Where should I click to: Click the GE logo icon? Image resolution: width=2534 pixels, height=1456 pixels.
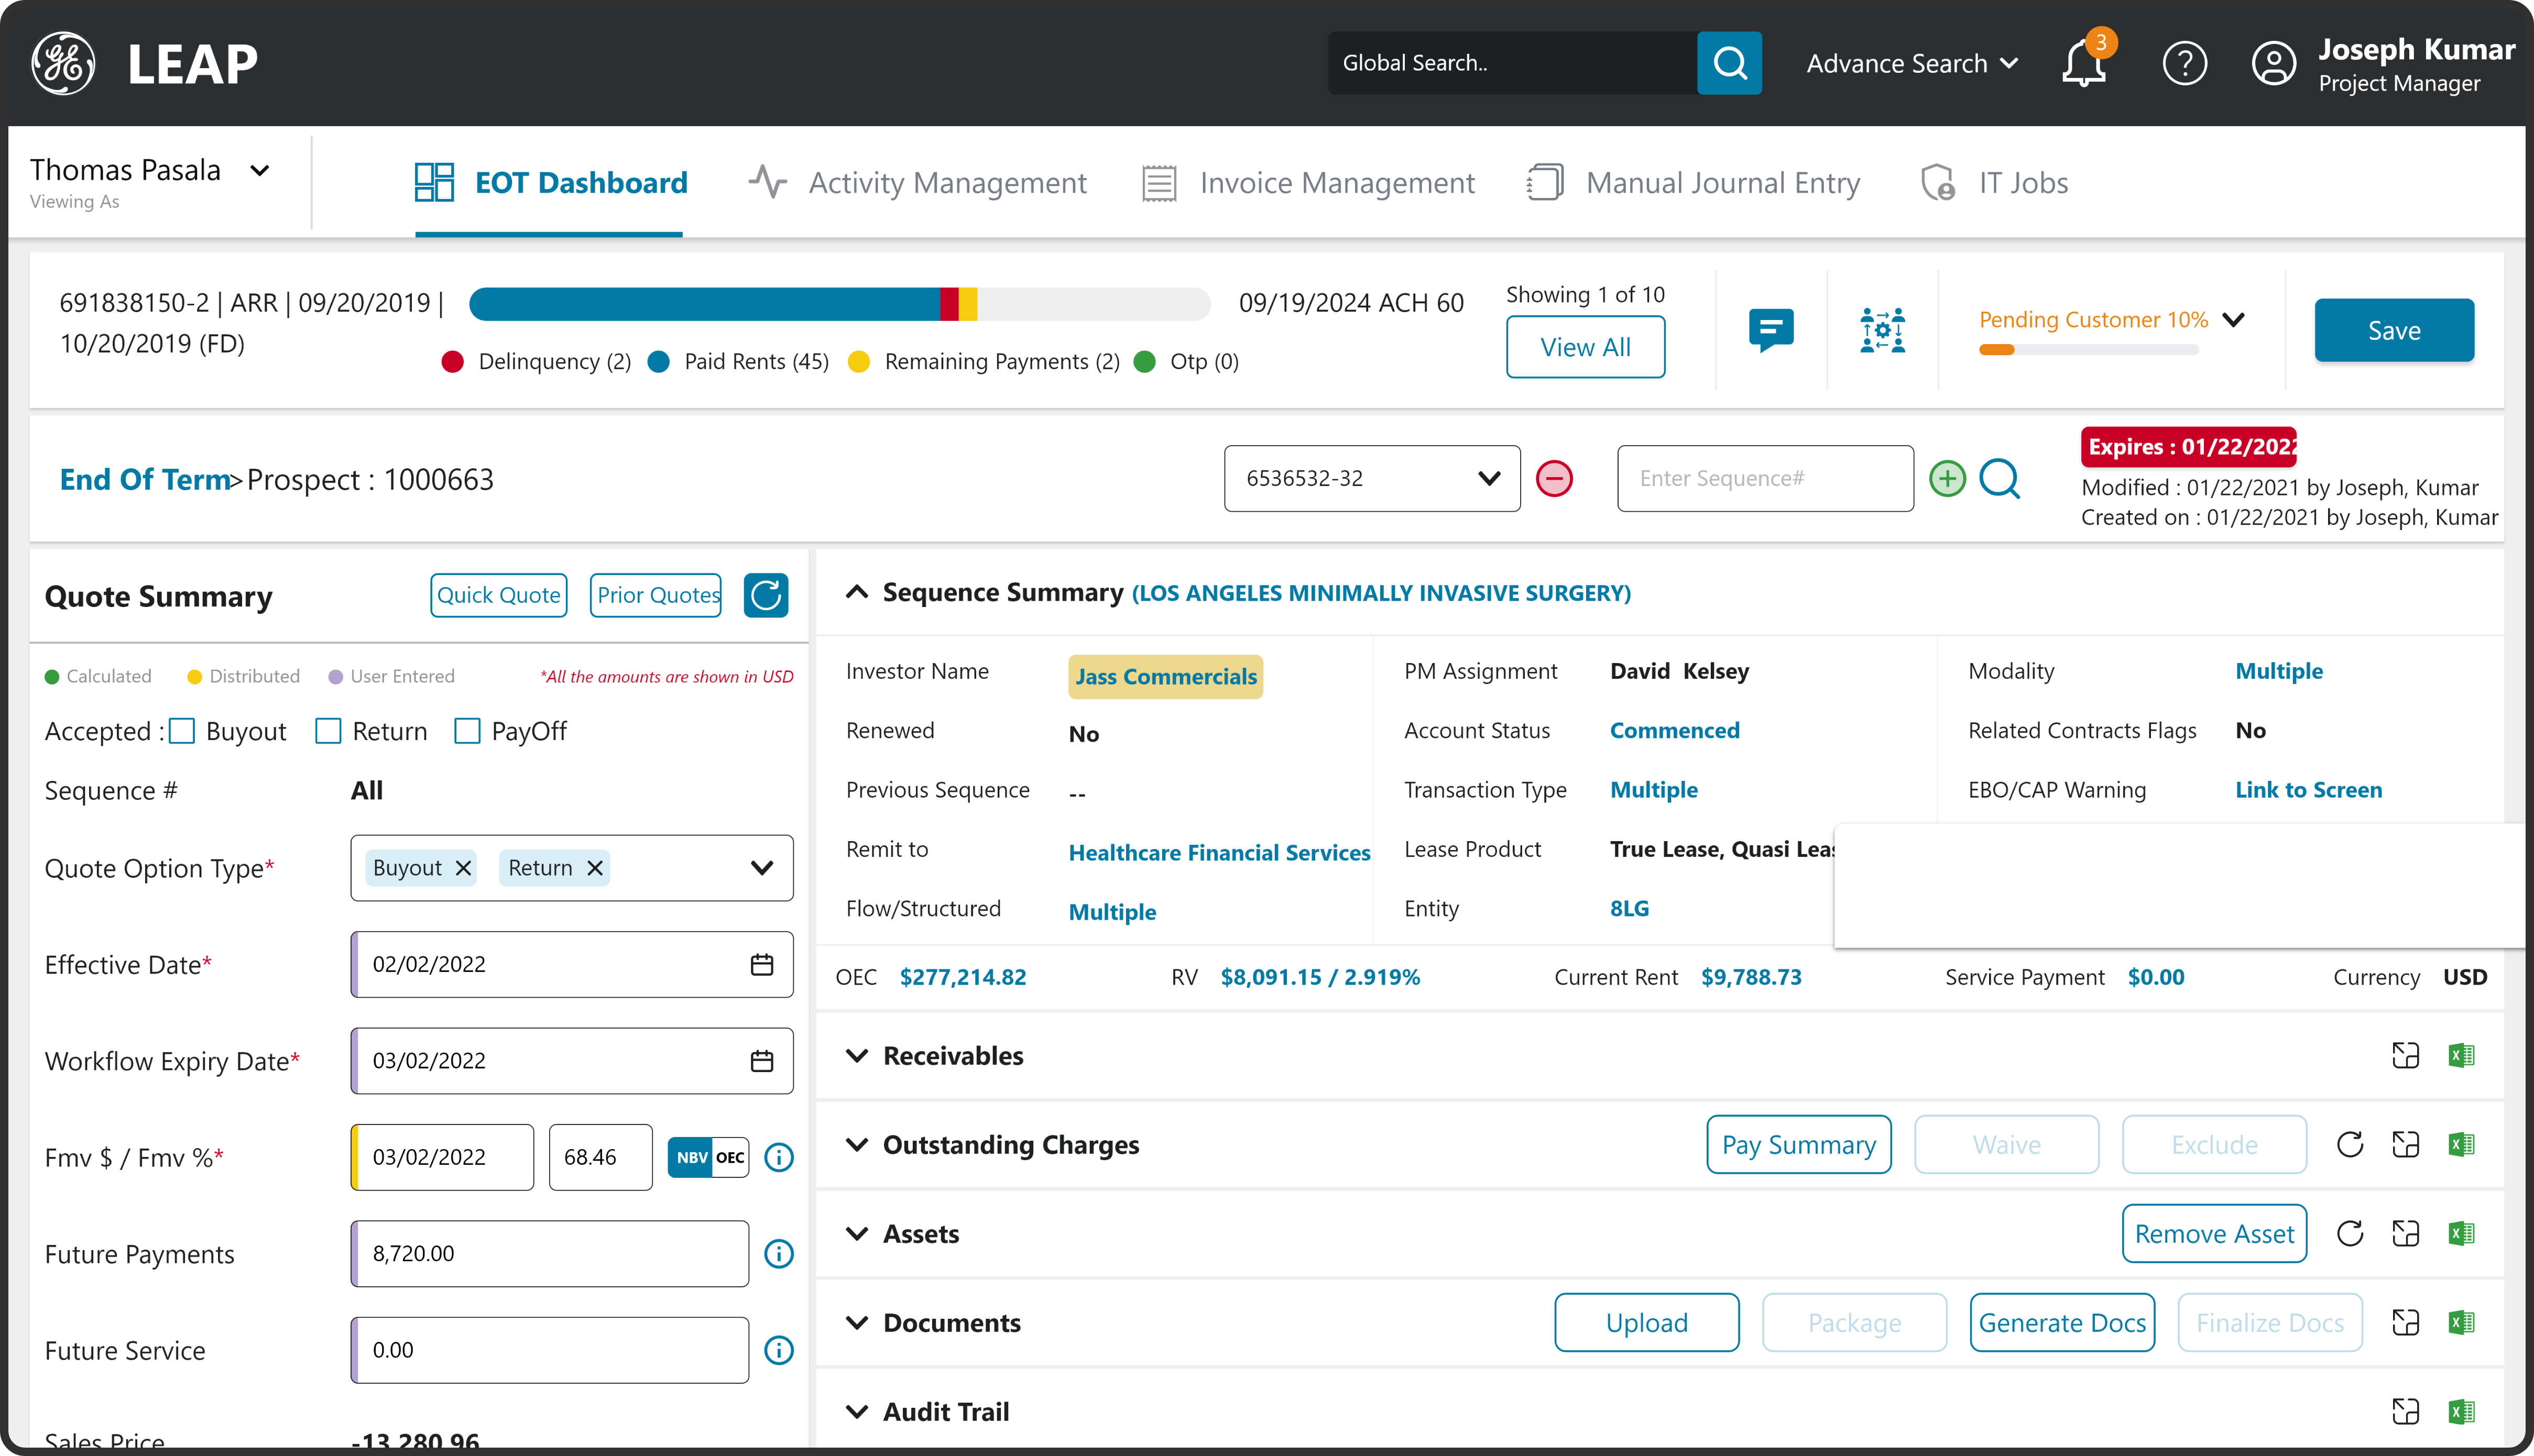click(63, 63)
